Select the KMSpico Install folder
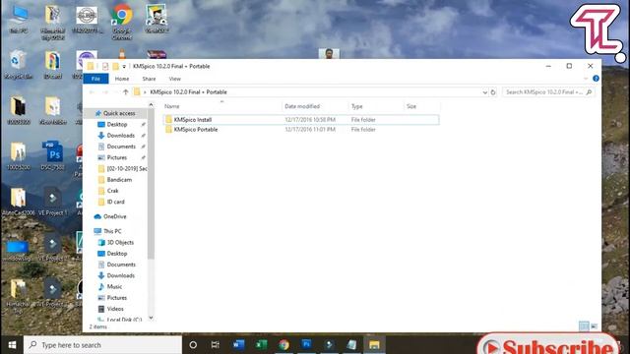Viewport: 630px width, 354px height. [x=301, y=120]
